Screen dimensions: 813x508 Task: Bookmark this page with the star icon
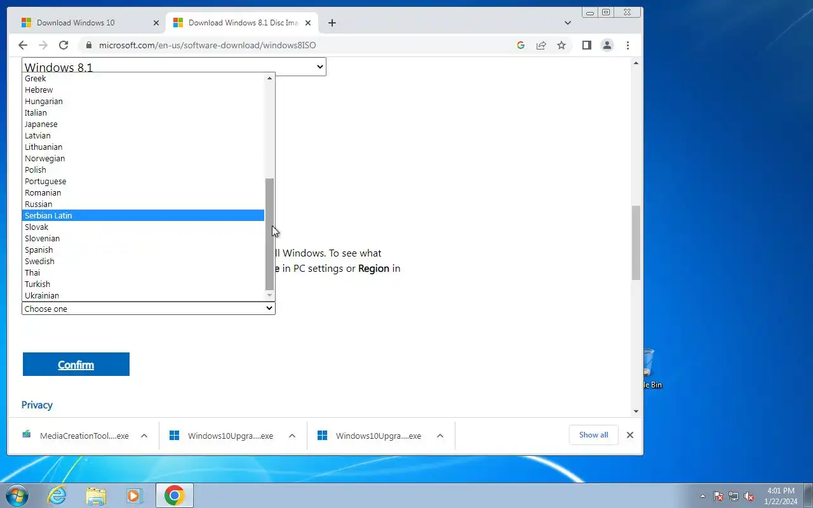pos(561,45)
